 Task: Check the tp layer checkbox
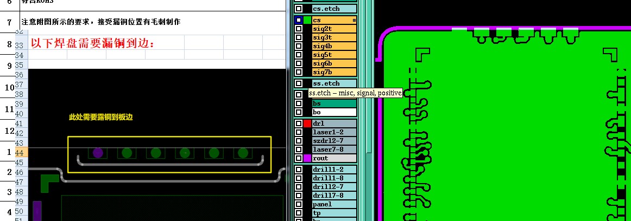pos(299,213)
